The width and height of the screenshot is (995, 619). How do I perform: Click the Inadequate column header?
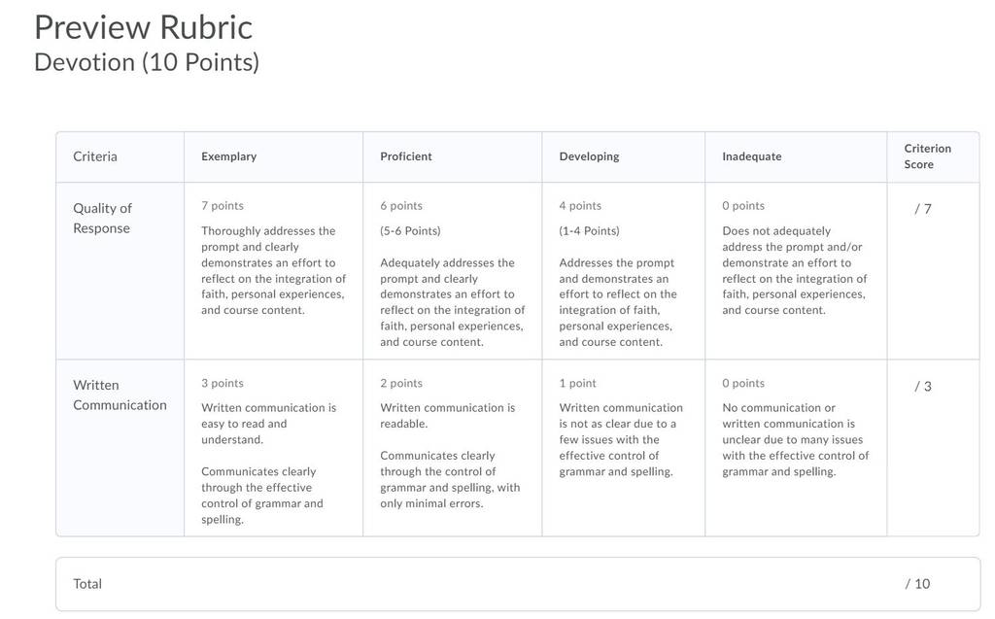point(751,156)
